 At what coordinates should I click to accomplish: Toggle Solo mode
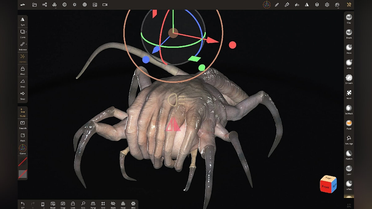pyautogui.click(x=83, y=204)
